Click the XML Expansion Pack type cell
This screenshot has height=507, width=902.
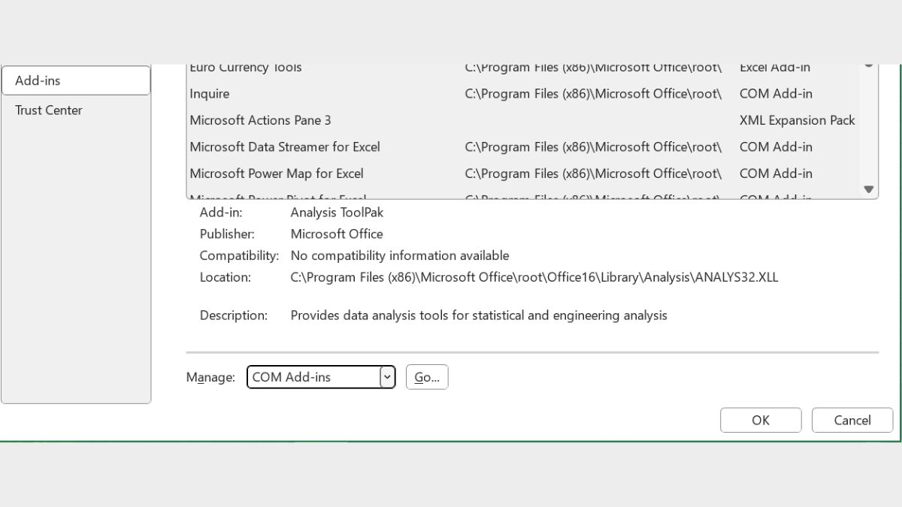point(797,120)
